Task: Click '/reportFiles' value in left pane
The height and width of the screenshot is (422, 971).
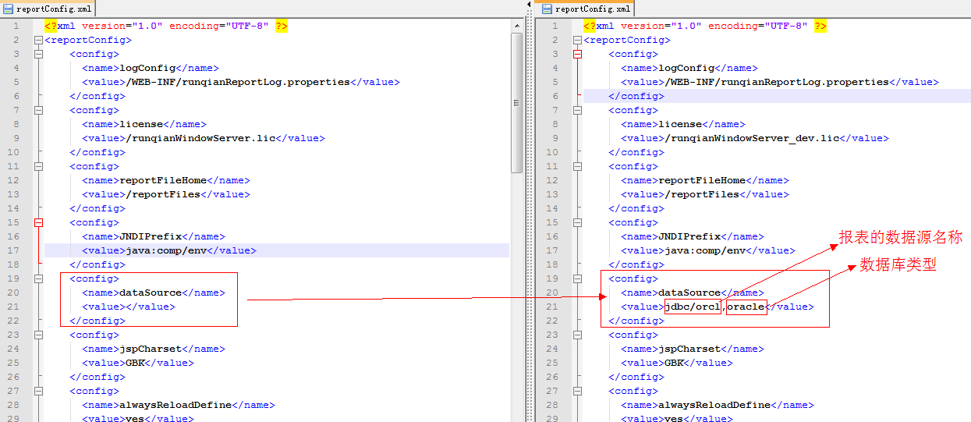Action: click(x=163, y=195)
